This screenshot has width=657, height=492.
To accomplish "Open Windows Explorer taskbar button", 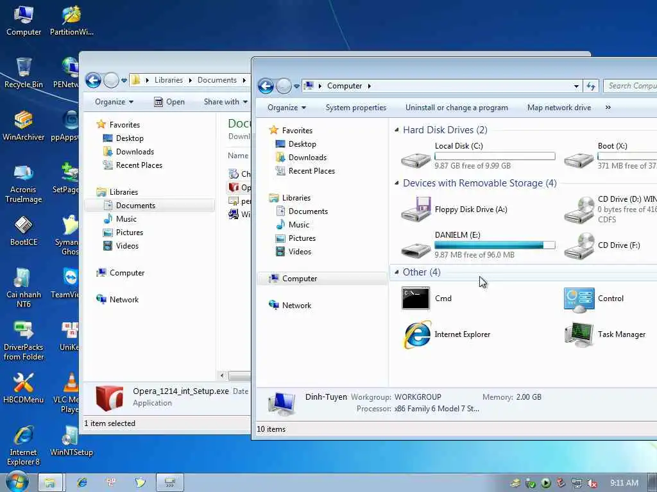I will pyautogui.click(x=50, y=483).
